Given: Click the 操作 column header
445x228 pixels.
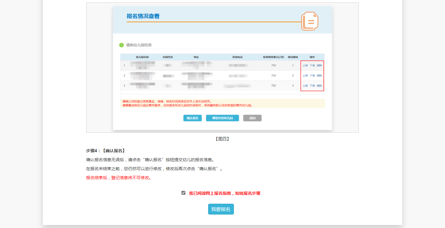Looking at the screenshot, I should coord(312,57).
